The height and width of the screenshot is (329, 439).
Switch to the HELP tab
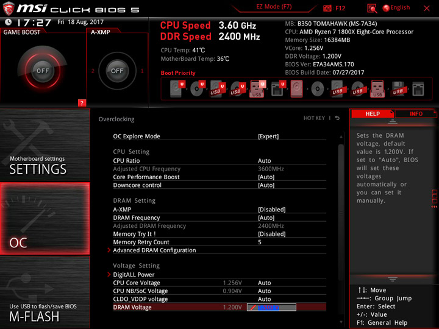373,113
